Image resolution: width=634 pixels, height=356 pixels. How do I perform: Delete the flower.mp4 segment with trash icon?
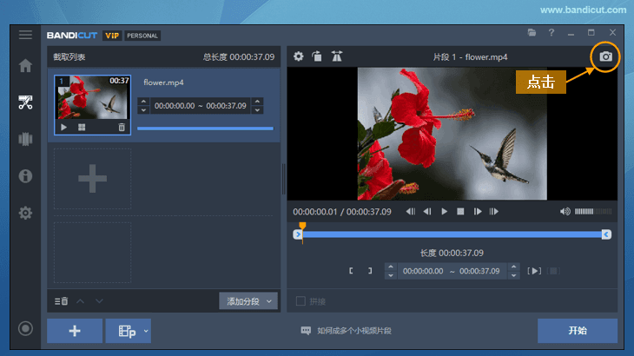click(122, 127)
